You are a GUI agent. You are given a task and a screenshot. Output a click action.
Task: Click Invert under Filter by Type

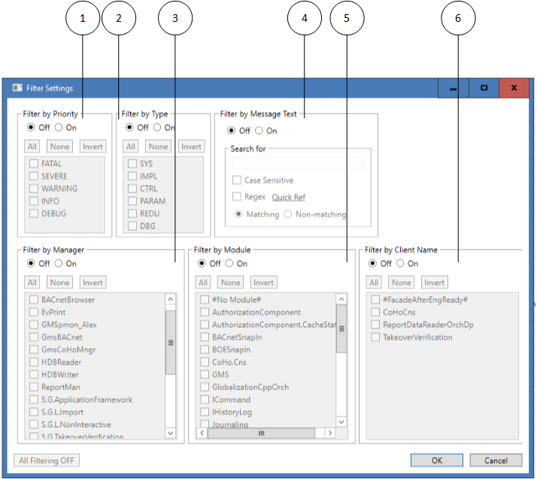point(191,147)
